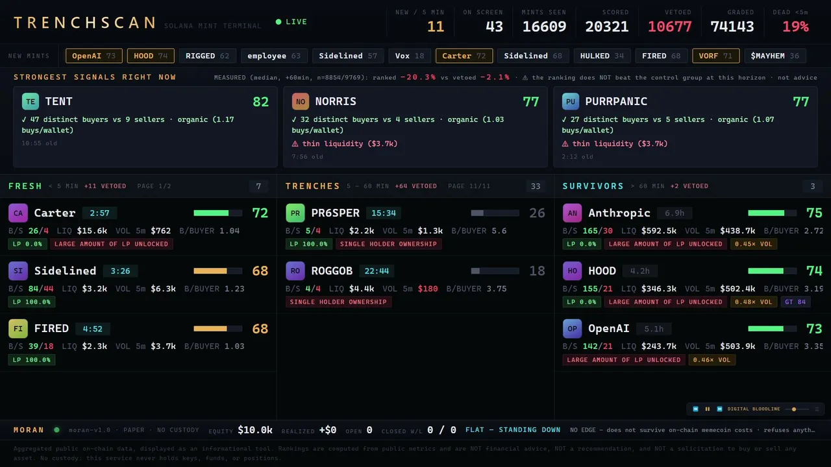Click the FRESH column header
831x467 pixels.
point(25,186)
